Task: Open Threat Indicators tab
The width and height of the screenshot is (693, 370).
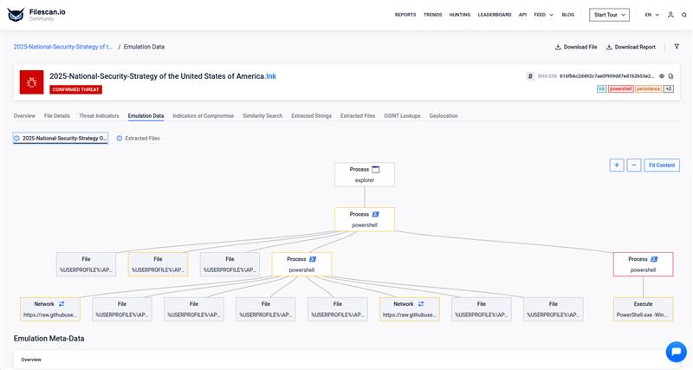Action: (x=99, y=116)
